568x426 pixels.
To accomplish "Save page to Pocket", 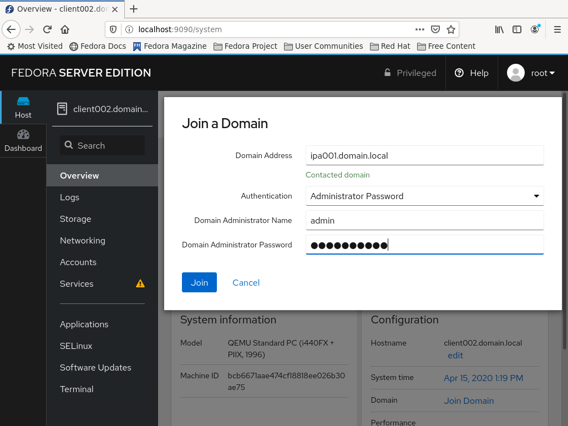I will click(435, 29).
